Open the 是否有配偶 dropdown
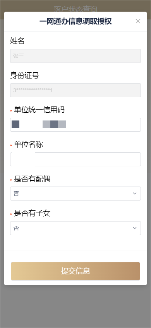Image resolution: width=151 pixels, height=328 pixels. pyautogui.click(x=75, y=194)
